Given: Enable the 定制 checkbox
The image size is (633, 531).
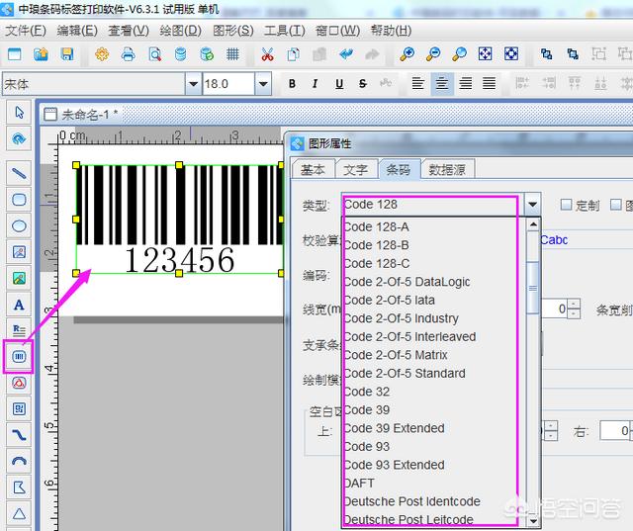Looking at the screenshot, I should 566,205.
